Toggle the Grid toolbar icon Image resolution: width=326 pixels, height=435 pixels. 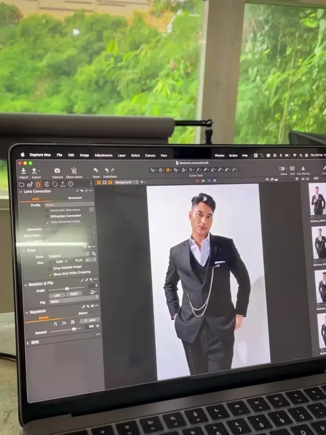tap(292, 168)
